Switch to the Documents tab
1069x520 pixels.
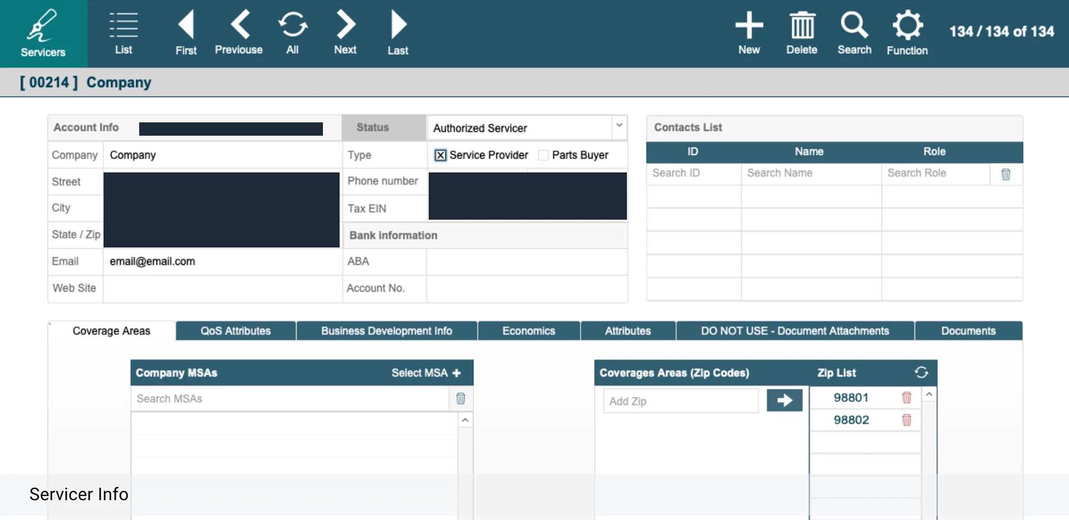(969, 331)
